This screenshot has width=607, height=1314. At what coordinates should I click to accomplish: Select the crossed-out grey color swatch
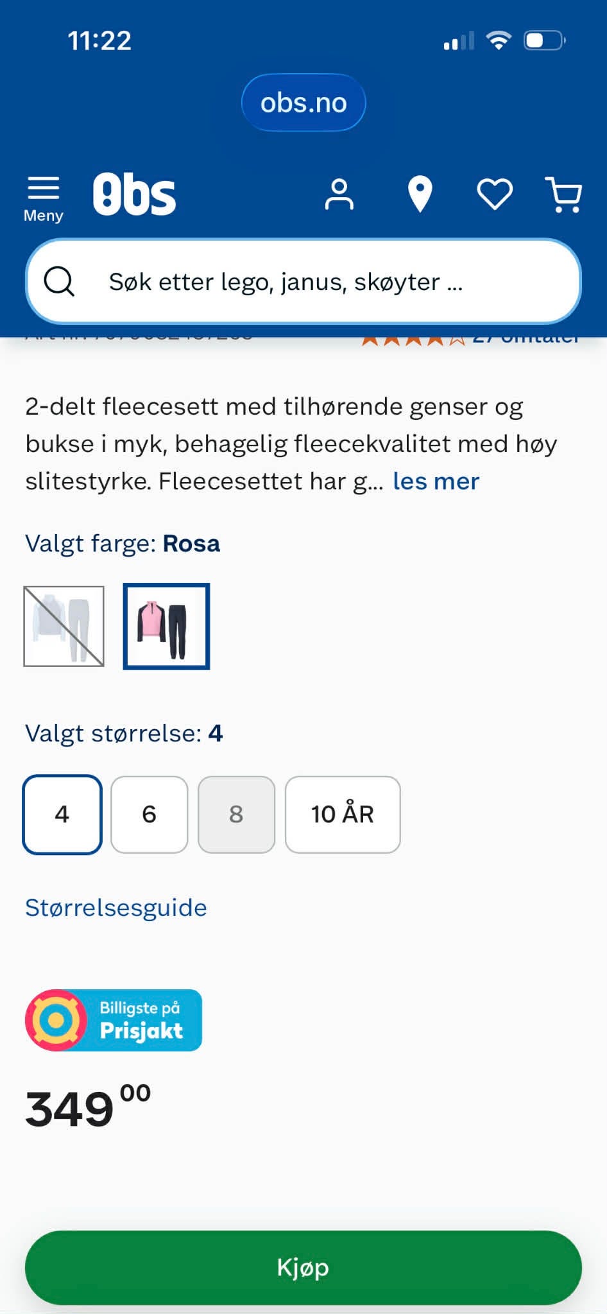point(64,626)
